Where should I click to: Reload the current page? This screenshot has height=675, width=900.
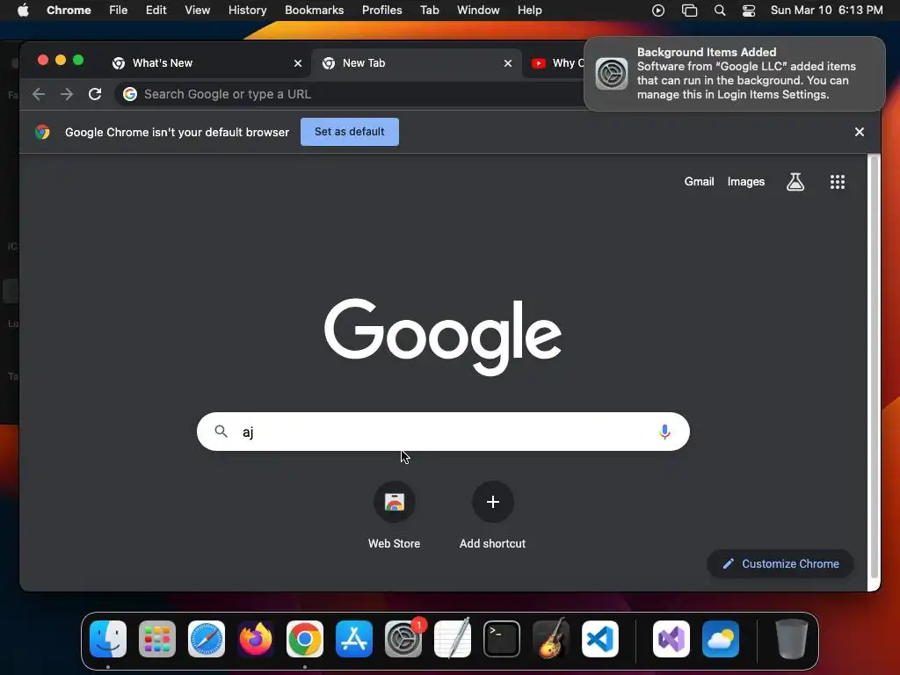(x=95, y=94)
